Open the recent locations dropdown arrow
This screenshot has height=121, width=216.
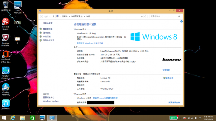click(x=50, y=16)
